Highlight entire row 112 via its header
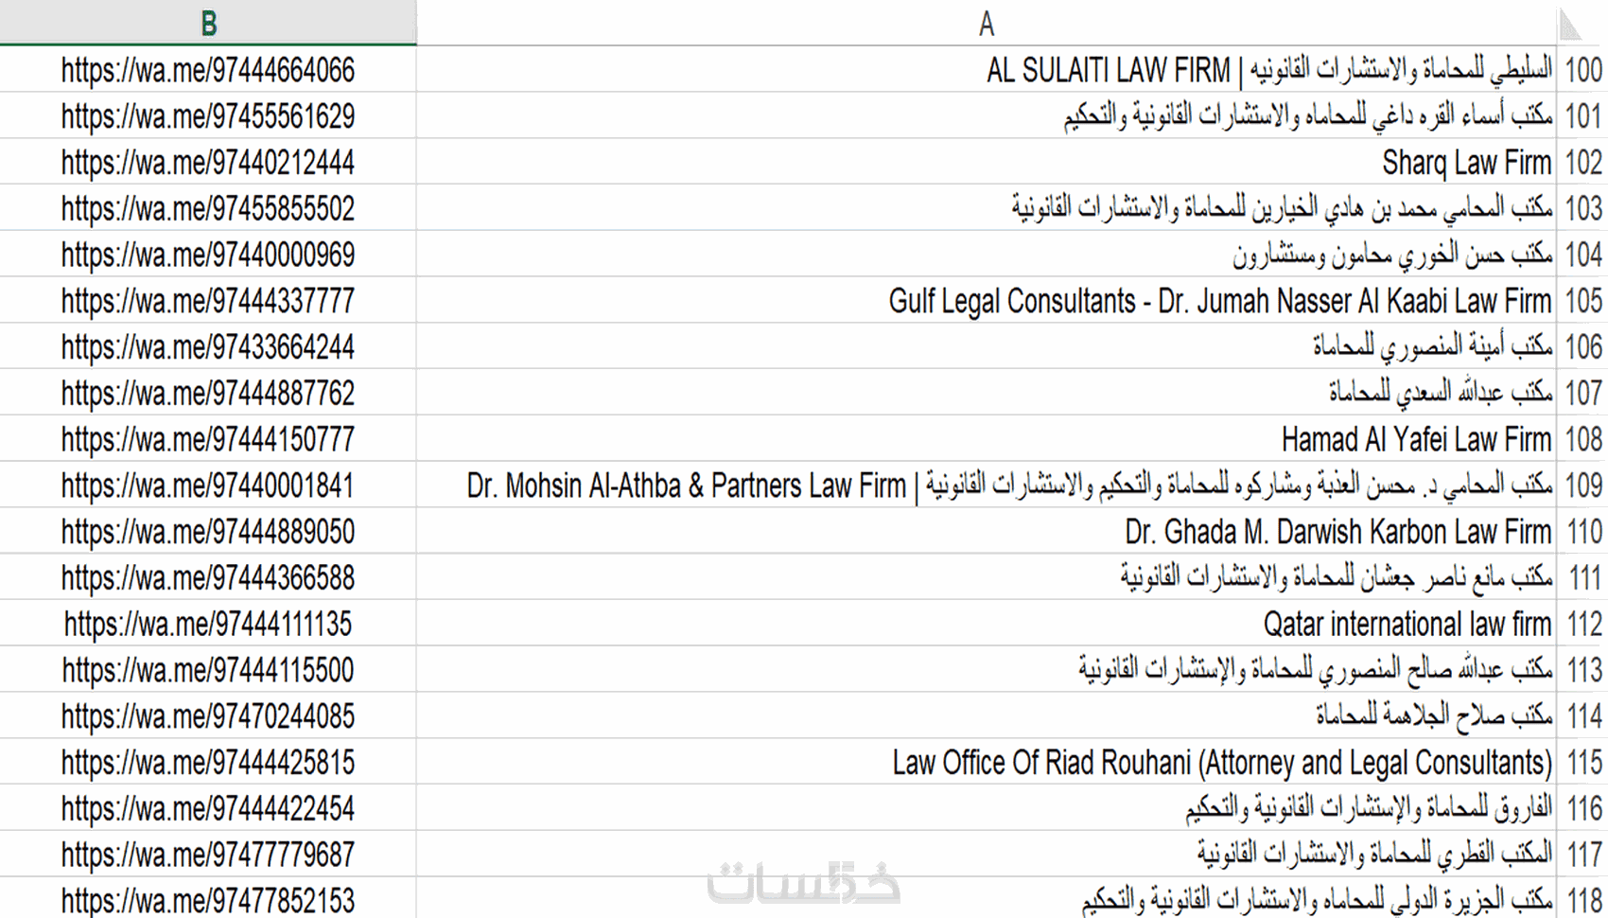The width and height of the screenshot is (1608, 918). coord(1583,624)
